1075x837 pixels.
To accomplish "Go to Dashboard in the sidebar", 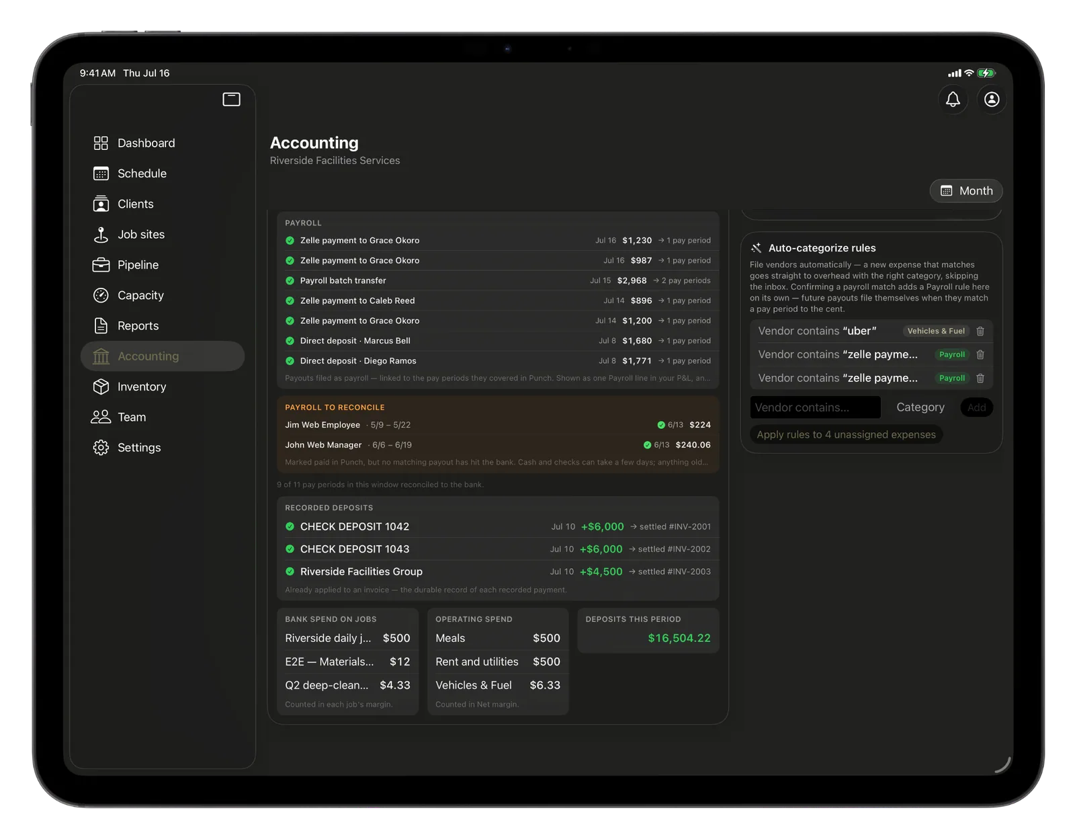I will pyautogui.click(x=163, y=143).
